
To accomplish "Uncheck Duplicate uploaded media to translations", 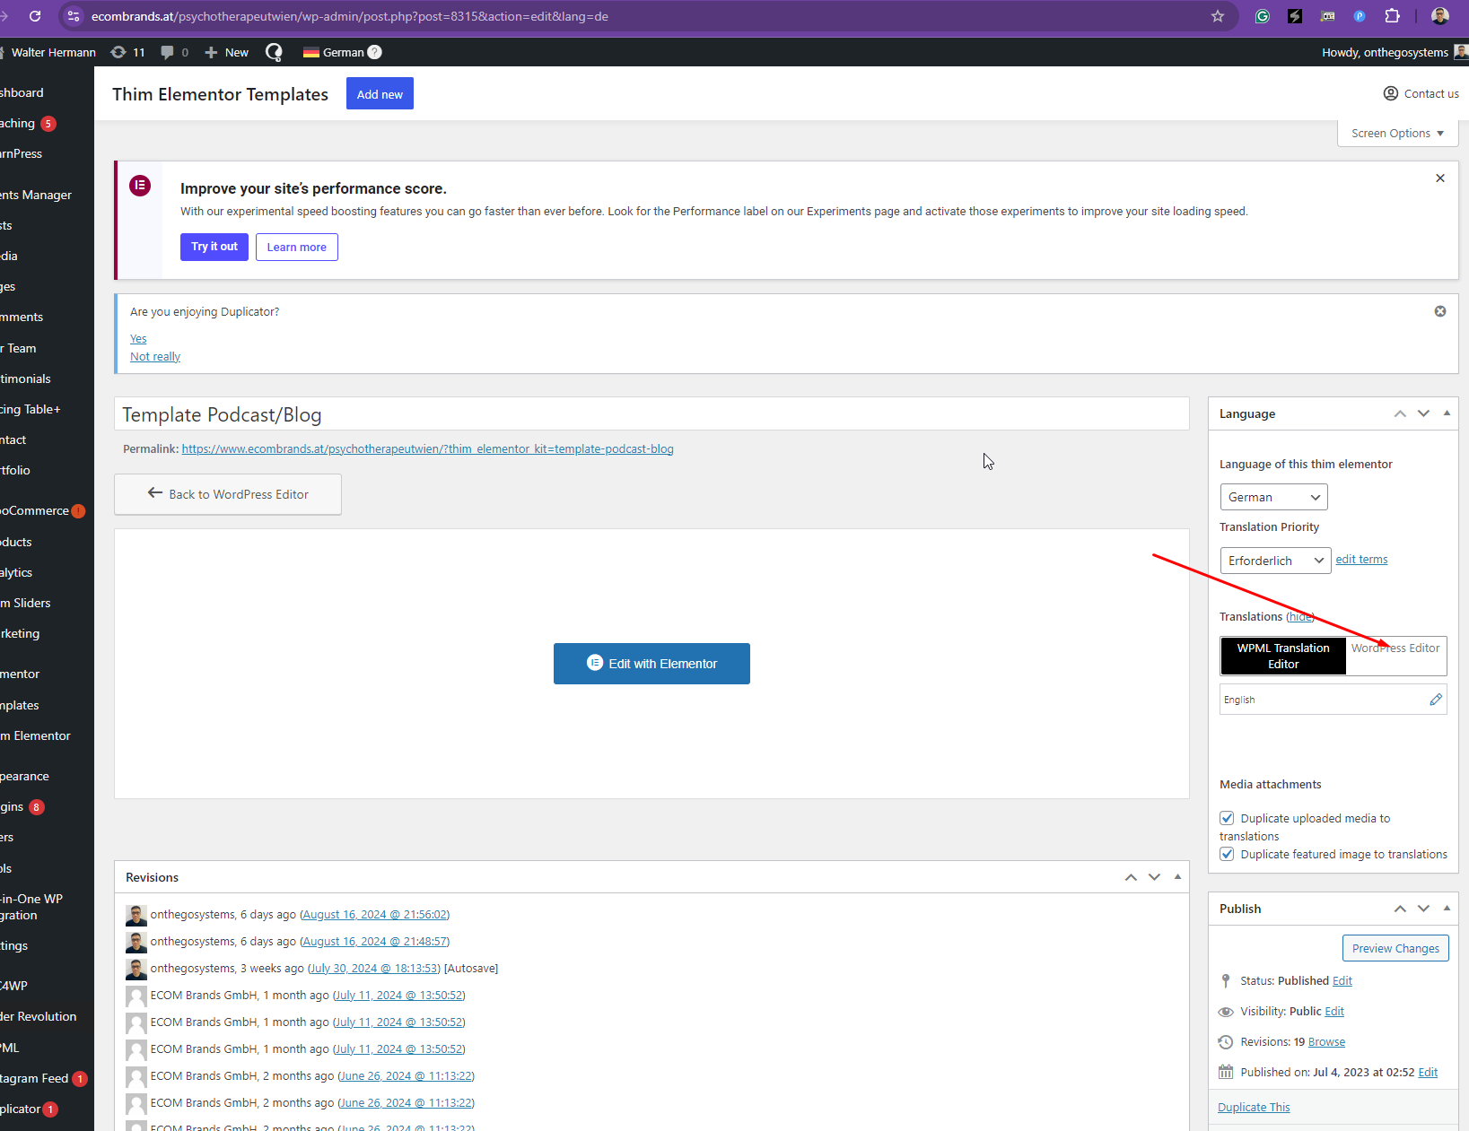I will point(1227,818).
